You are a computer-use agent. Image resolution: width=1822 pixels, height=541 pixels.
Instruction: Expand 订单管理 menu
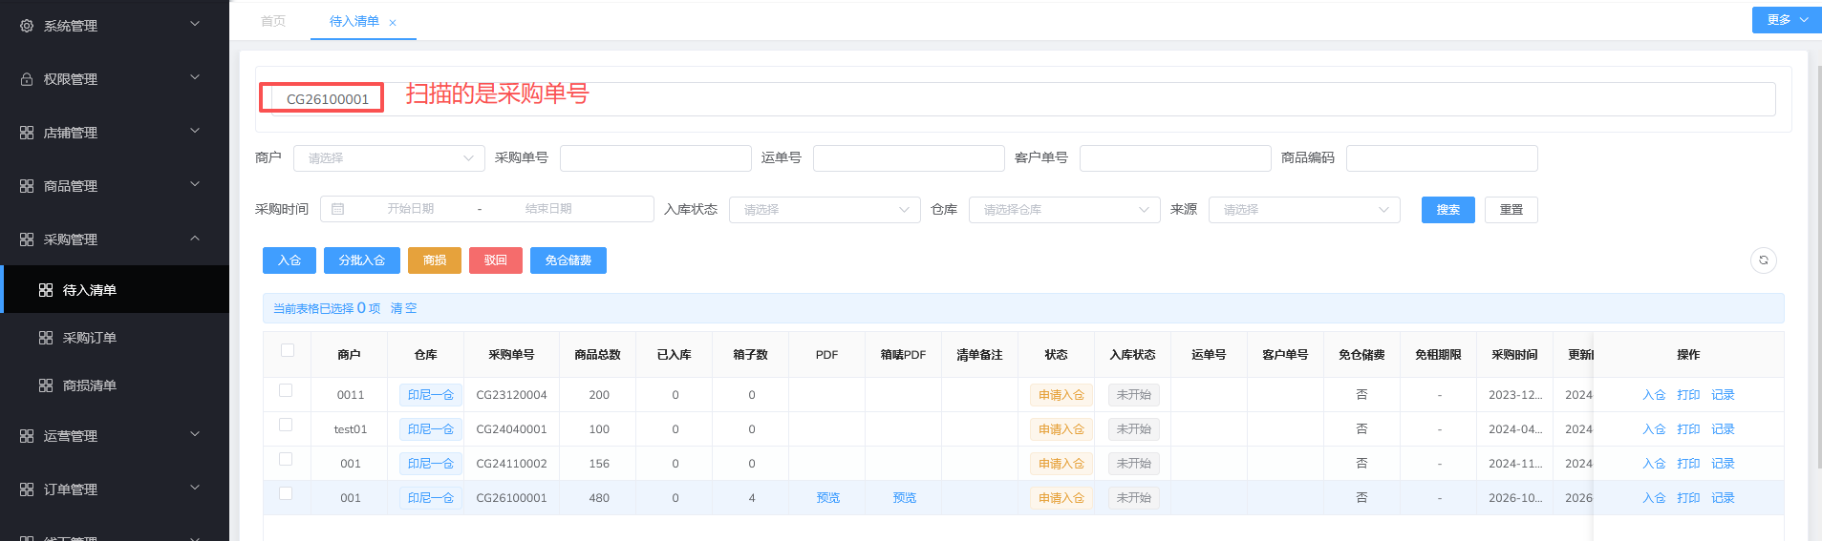[x=195, y=488]
